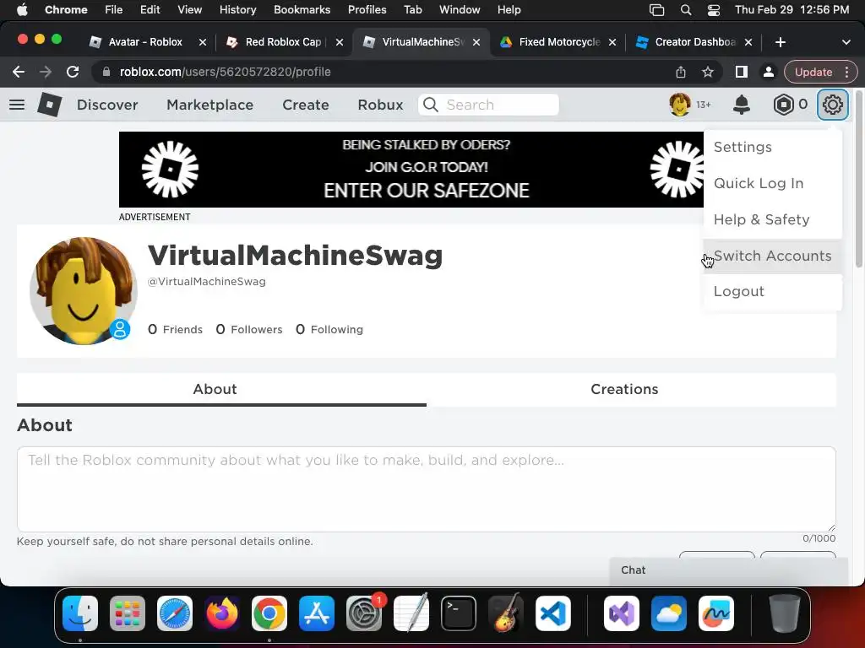865x648 pixels.
Task: Open Finder in the Dock
Action: [x=80, y=613]
